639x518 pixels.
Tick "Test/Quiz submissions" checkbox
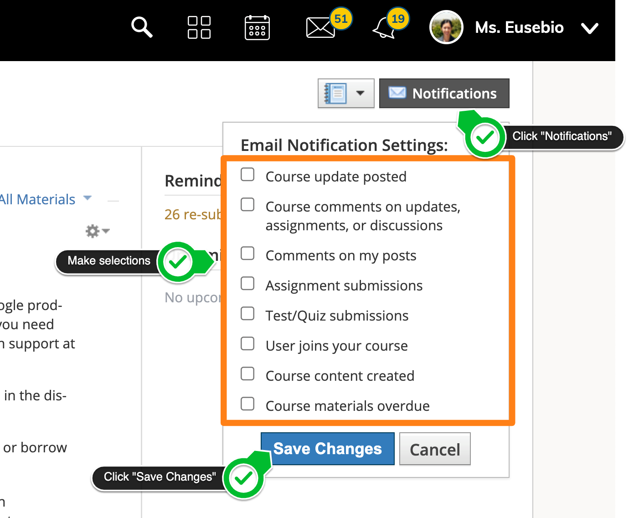(247, 314)
